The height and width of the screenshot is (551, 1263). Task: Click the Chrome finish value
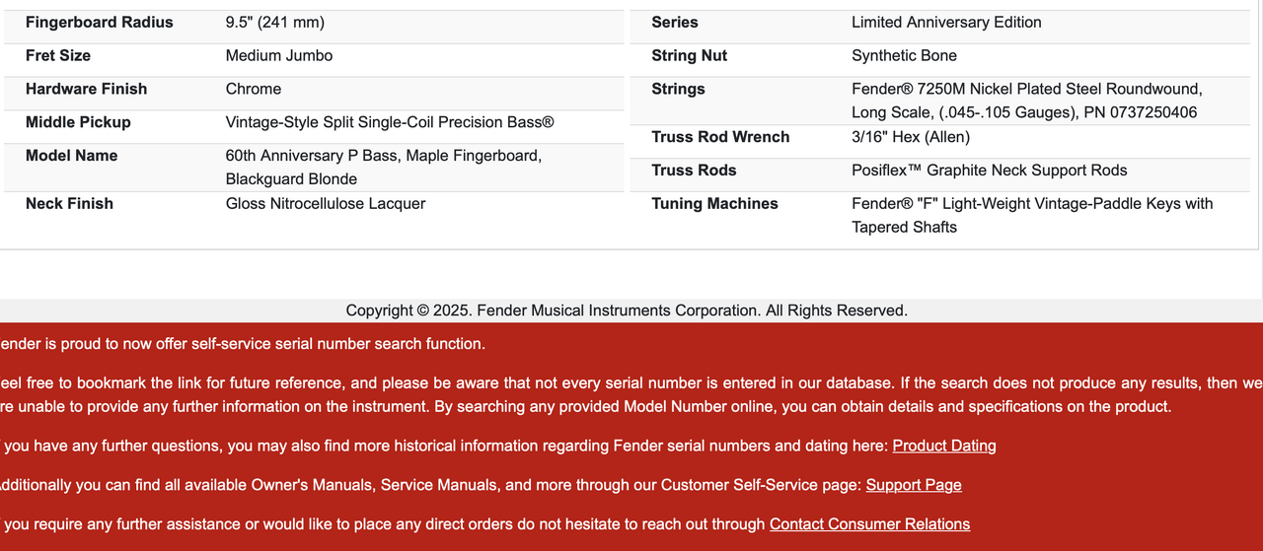[254, 89]
